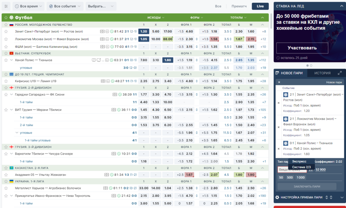Select the Прематч filter tab
The image size is (346, 208).
pyautogui.click(x=239, y=6)
